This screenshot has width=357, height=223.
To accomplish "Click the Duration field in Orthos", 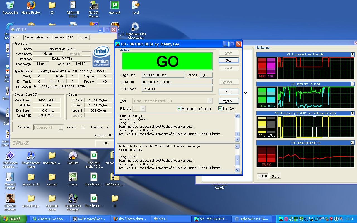I will pyautogui.click(x=177, y=82).
